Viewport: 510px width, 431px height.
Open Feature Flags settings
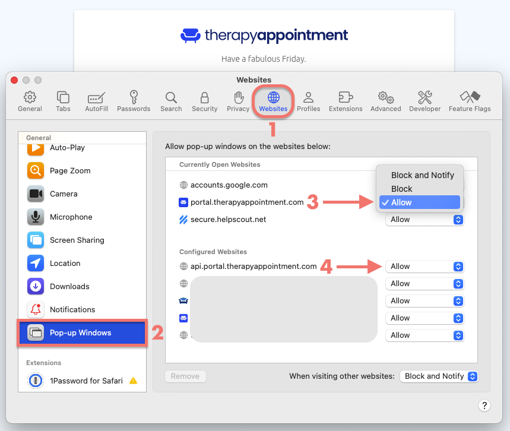tap(470, 102)
